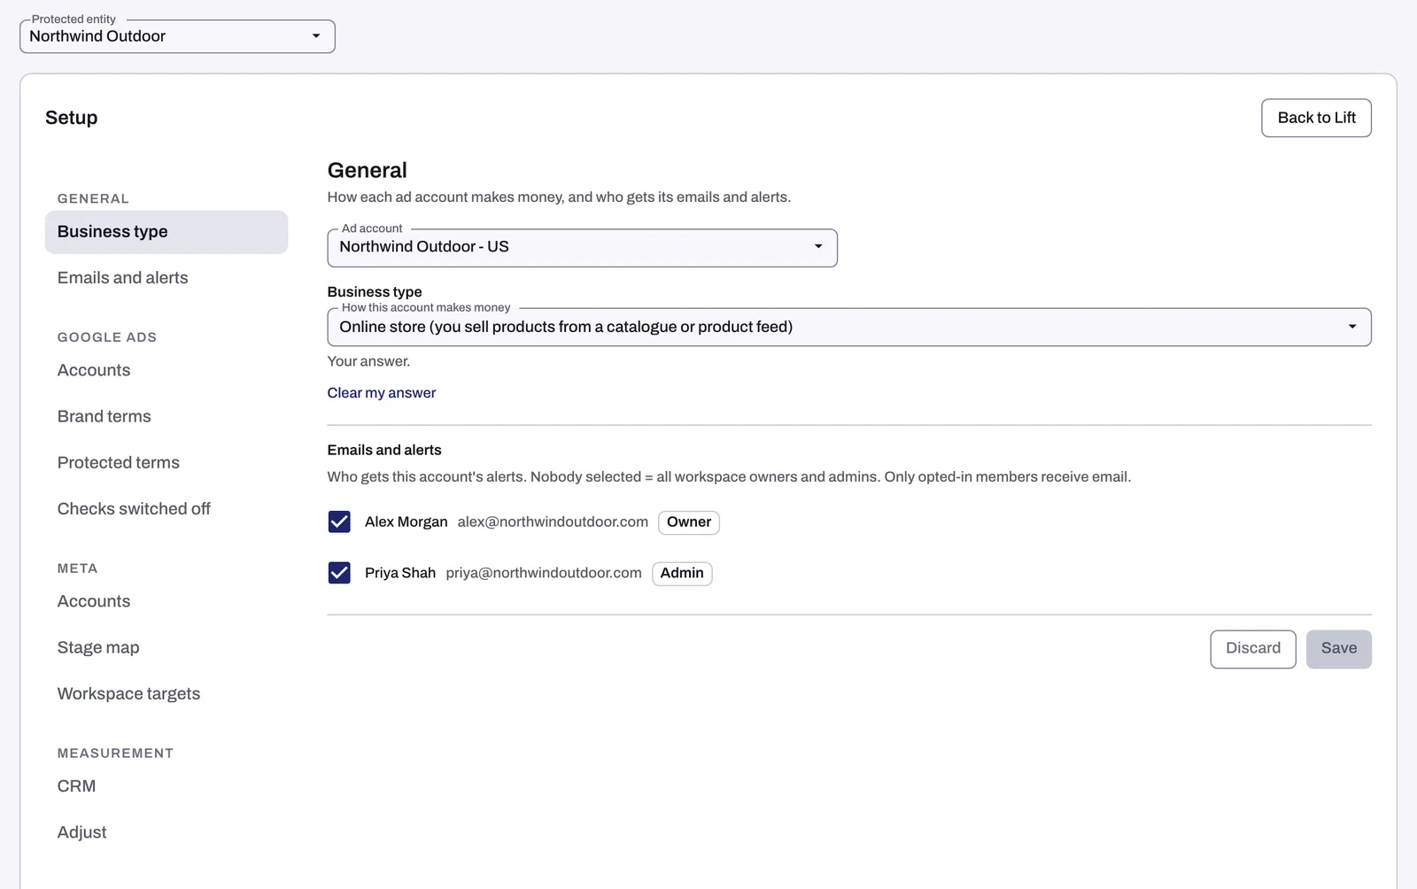Click the Back to Lift button
Image resolution: width=1417 pixels, height=889 pixels.
(x=1316, y=118)
